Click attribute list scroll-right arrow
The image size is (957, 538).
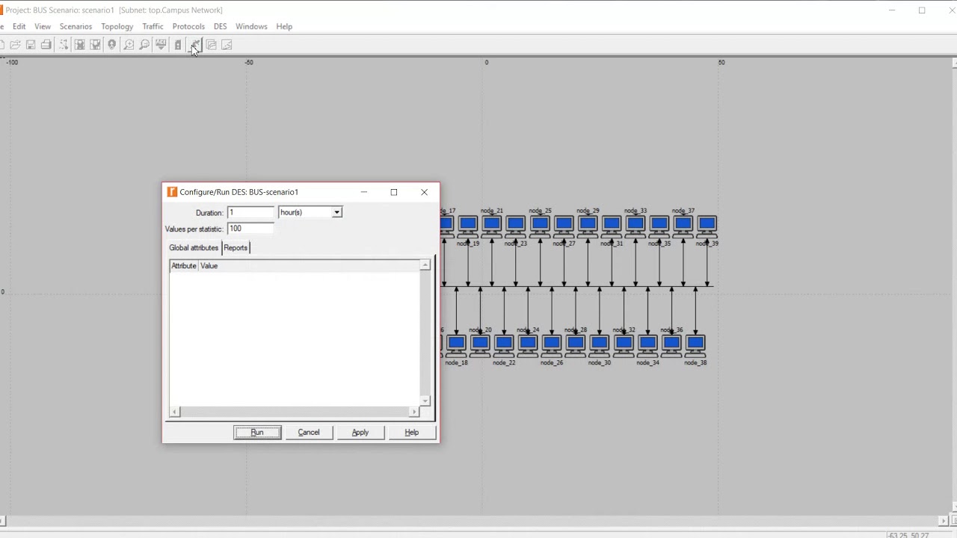tap(414, 412)
